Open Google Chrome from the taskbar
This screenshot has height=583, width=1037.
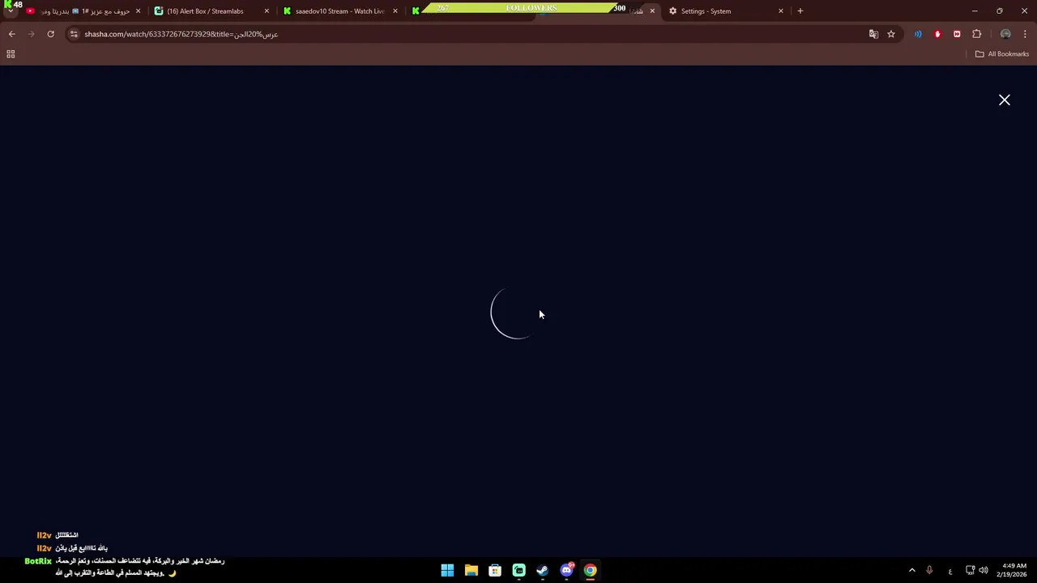point(591,570)
